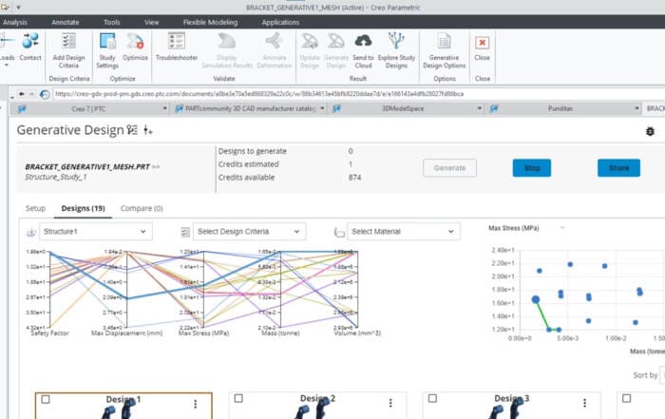Select the Punditas browser tab

(560, 109)
